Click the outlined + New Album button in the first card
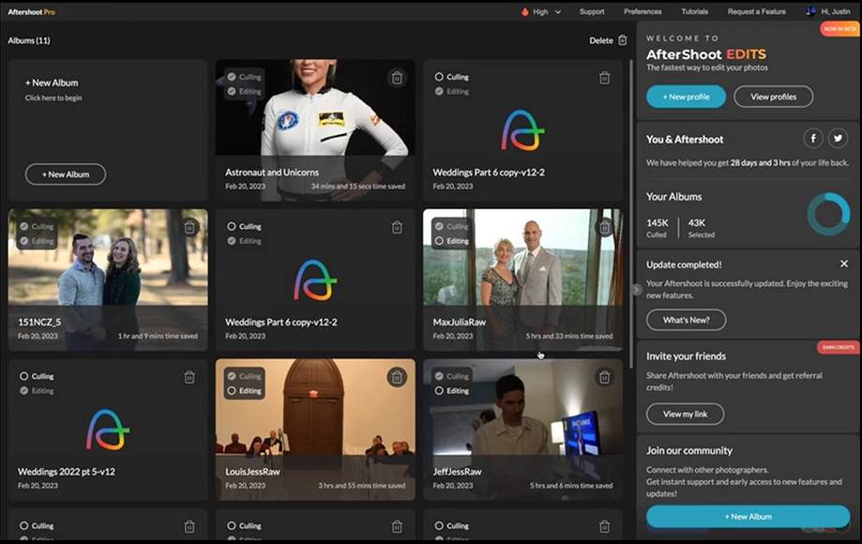The image size is (862, 544). point(66,174)
